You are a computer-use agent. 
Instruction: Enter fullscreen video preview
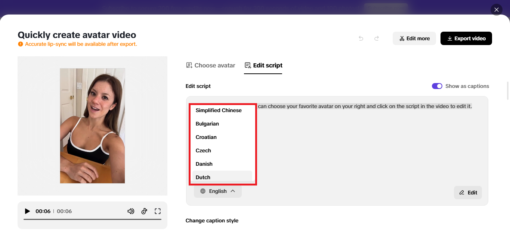coord(158,211)
